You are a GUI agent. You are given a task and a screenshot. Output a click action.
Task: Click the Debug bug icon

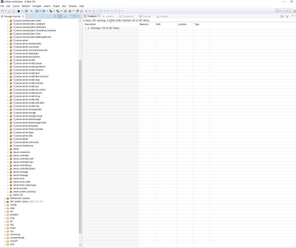[x=37, y=11]
